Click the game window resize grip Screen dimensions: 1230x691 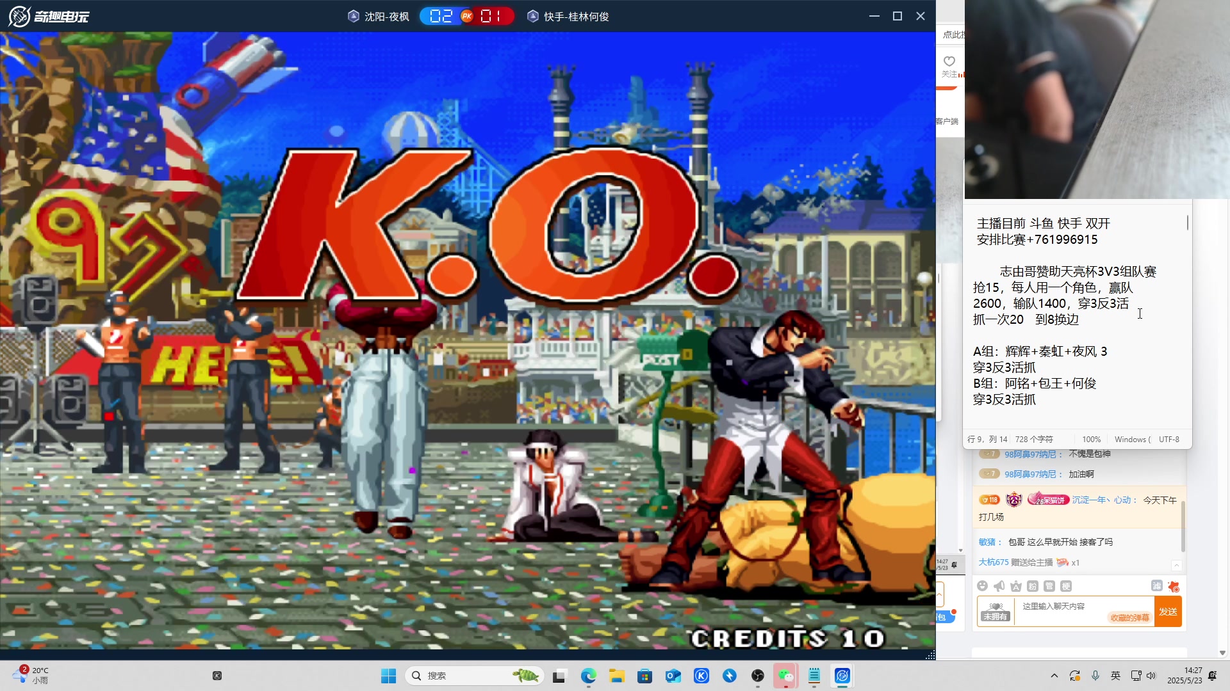click(930, 655)
